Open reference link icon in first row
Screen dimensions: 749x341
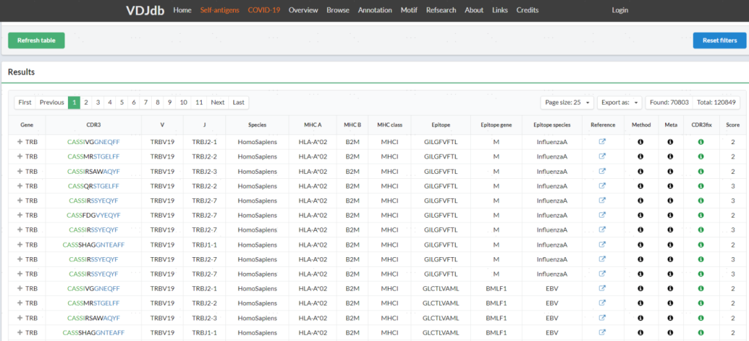tap(603, 141)
